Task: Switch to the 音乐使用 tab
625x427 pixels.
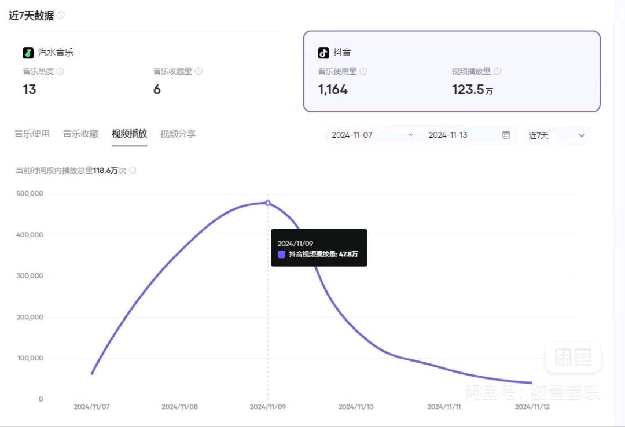Action: click(x=32, y=134)
